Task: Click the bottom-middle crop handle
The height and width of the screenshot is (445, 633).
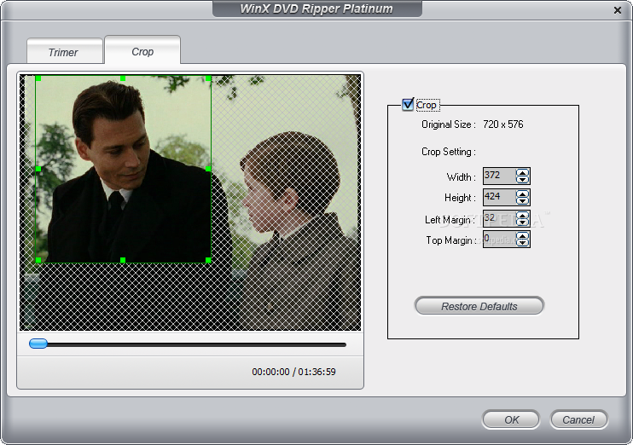Action: (x=123, y=260)
